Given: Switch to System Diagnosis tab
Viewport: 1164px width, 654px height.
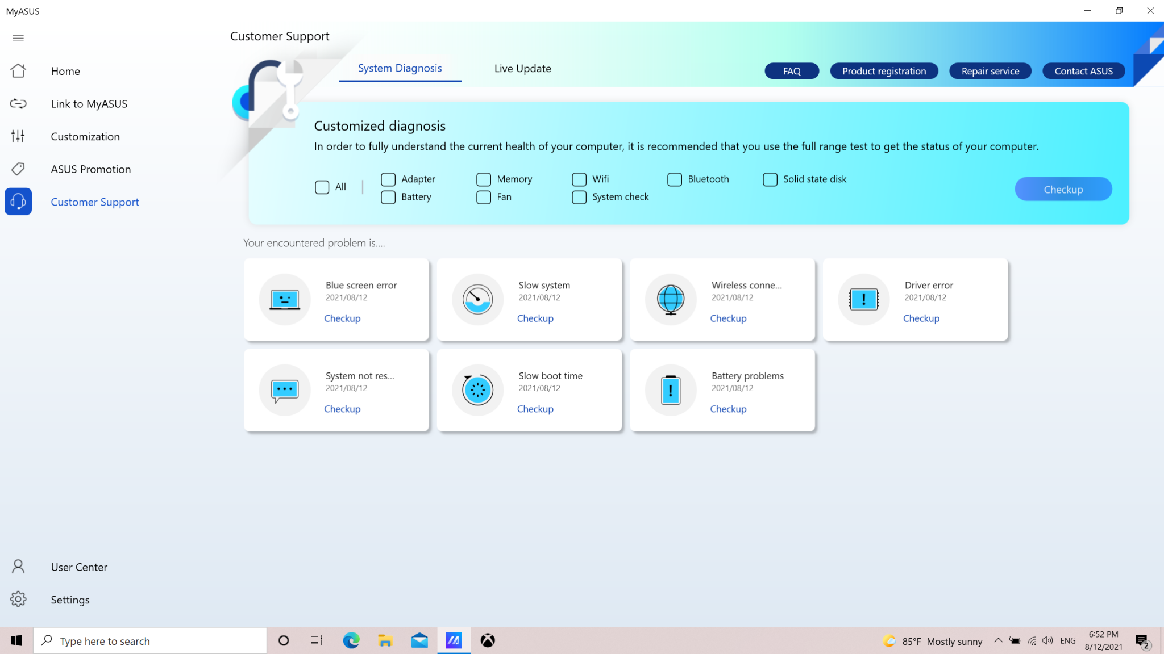Looking at the screenshot, I should (x=400, y=68).
